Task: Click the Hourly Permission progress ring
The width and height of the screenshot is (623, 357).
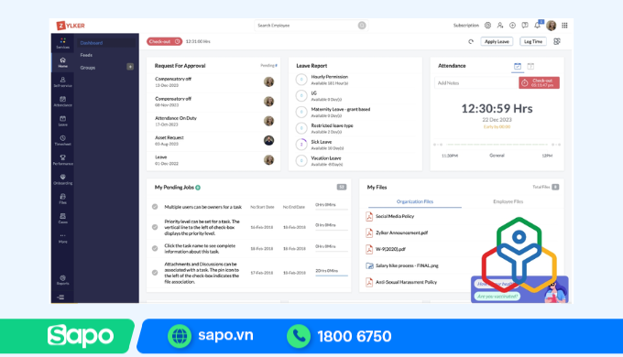Action: click(301, 80)
